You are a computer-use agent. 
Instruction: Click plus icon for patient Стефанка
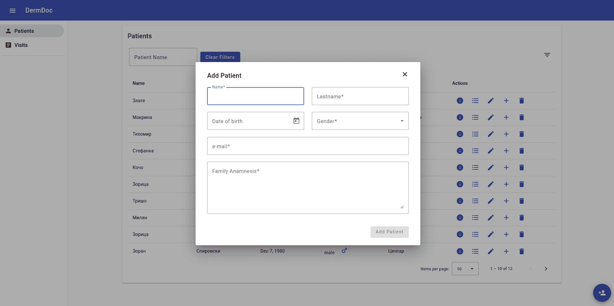(506, 151)
